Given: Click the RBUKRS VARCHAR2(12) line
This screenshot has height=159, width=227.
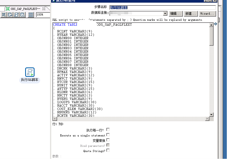Looking at the screenshot, I should pyautogui.click(x=77, y=112).
